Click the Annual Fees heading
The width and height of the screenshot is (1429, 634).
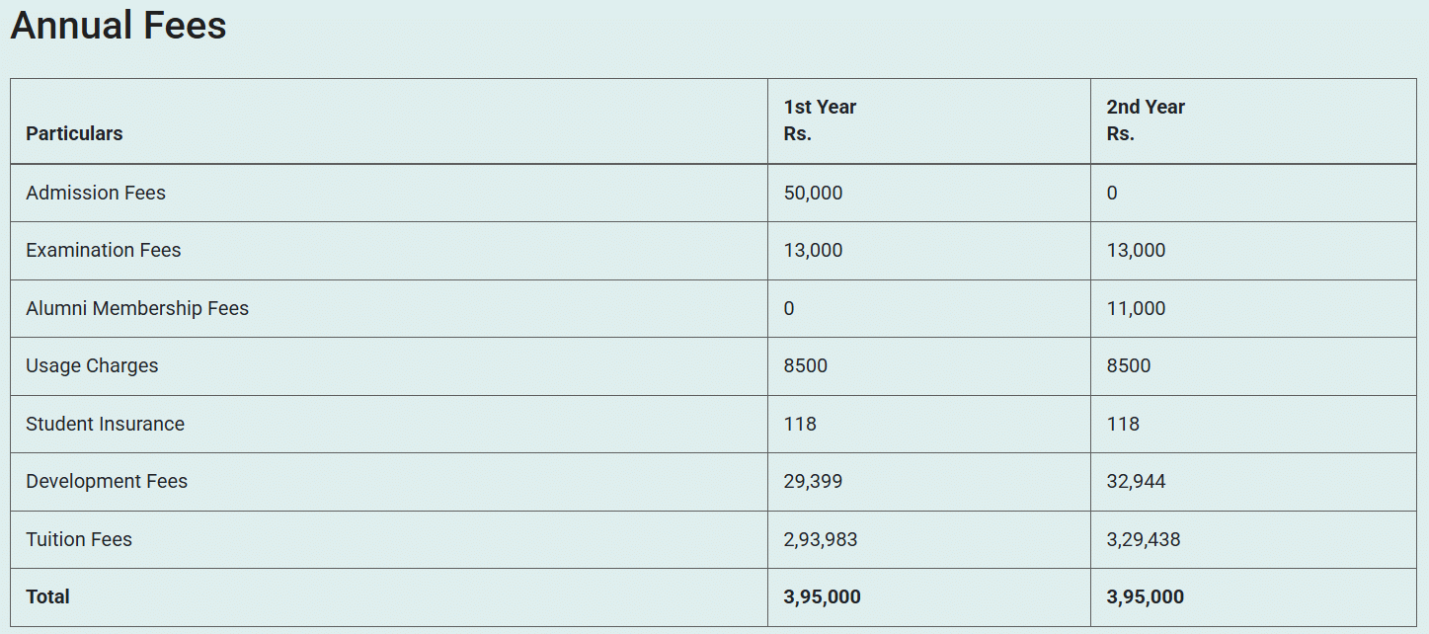pos(119,26)
